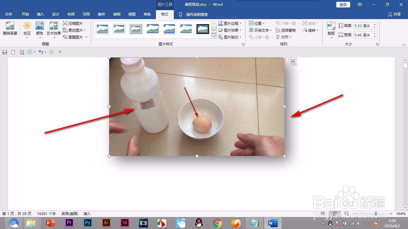Click 更改图片 (Change Picture)
408x229 pixels.
(74, 30)
